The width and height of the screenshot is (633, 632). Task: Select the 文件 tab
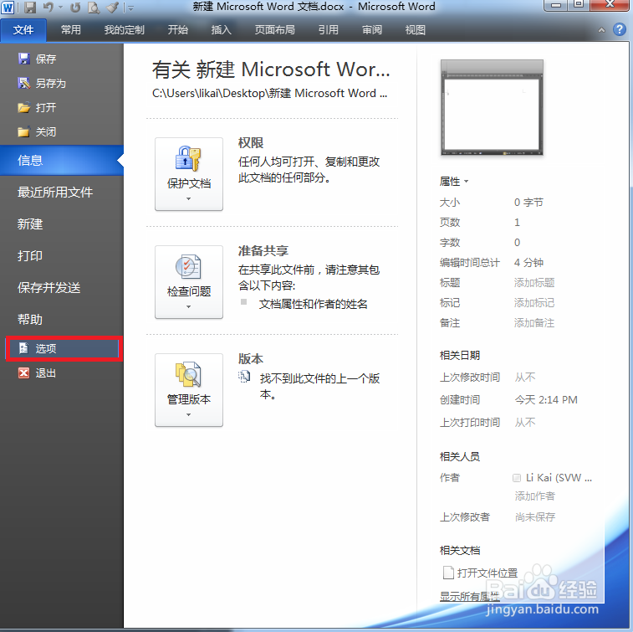[x=23, y=30]
